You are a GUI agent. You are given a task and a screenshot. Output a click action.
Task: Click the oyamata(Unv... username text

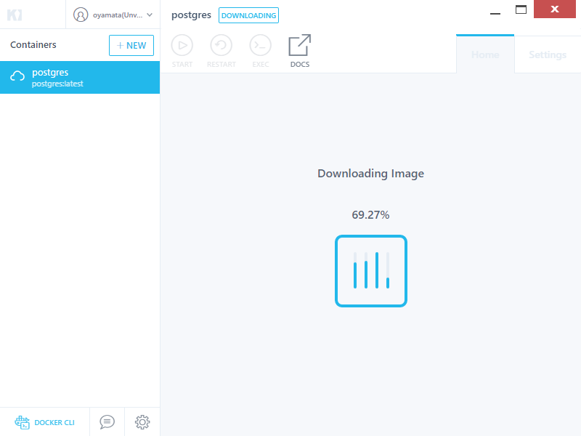[x=118, y=15]
